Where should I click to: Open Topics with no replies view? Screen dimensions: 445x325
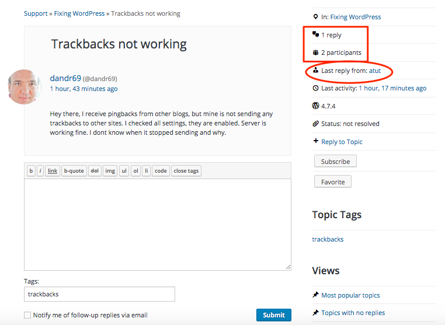click(x=353, y=313)
